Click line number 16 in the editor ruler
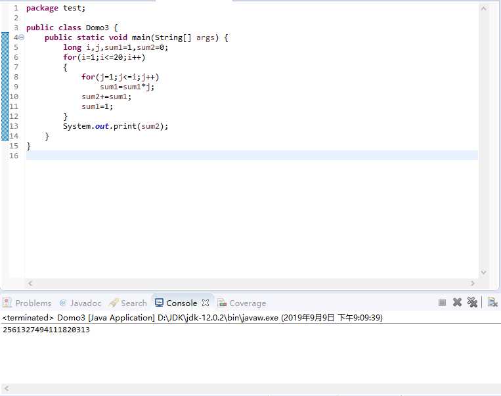Image resolution: width=501 pixels, height=396 pixels. (14, 156)
